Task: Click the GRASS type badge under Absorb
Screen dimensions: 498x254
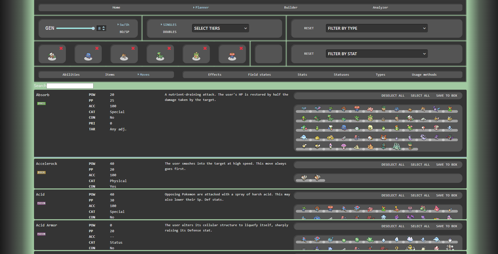Action: tap(41, 104)
